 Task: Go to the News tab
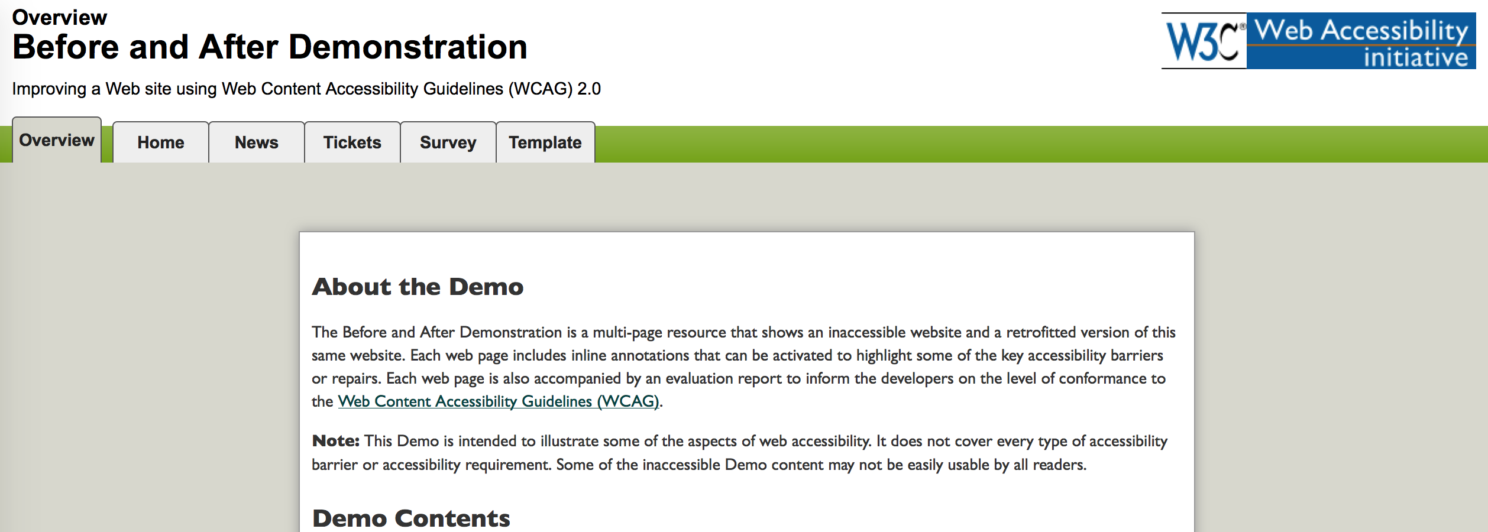click(x=257, y=143)
